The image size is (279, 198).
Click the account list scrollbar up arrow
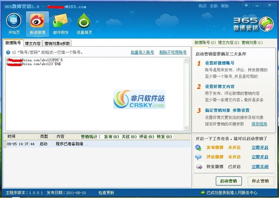(186, 61)
